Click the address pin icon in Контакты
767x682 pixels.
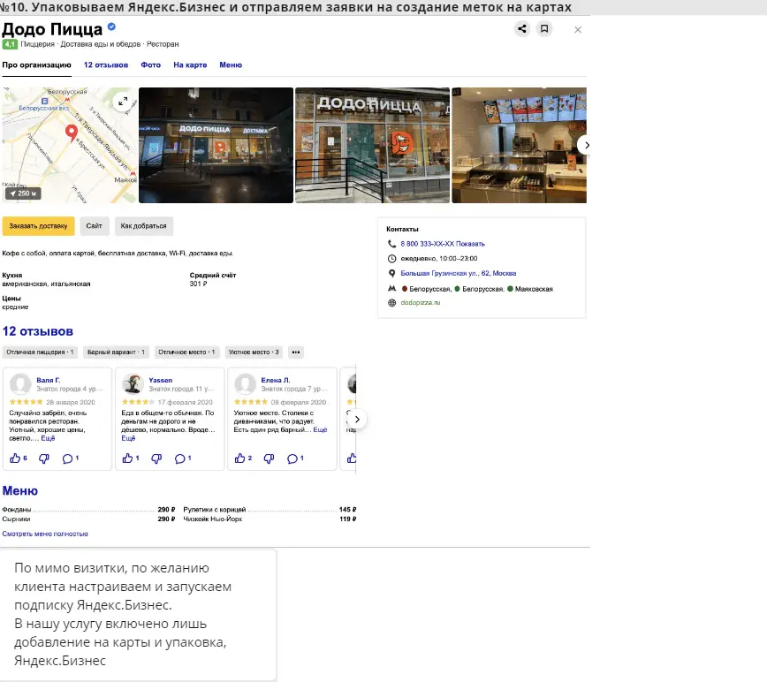(x=391, y=273)
